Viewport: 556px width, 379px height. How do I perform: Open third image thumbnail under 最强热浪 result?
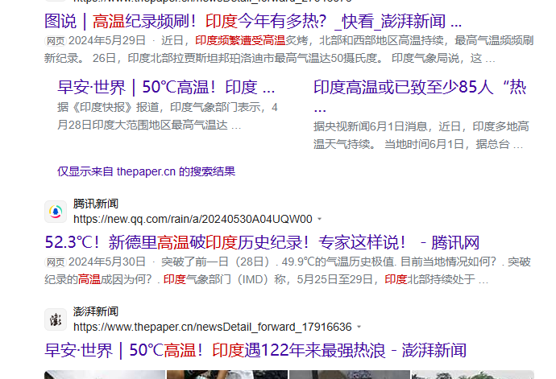click(350, 374)
